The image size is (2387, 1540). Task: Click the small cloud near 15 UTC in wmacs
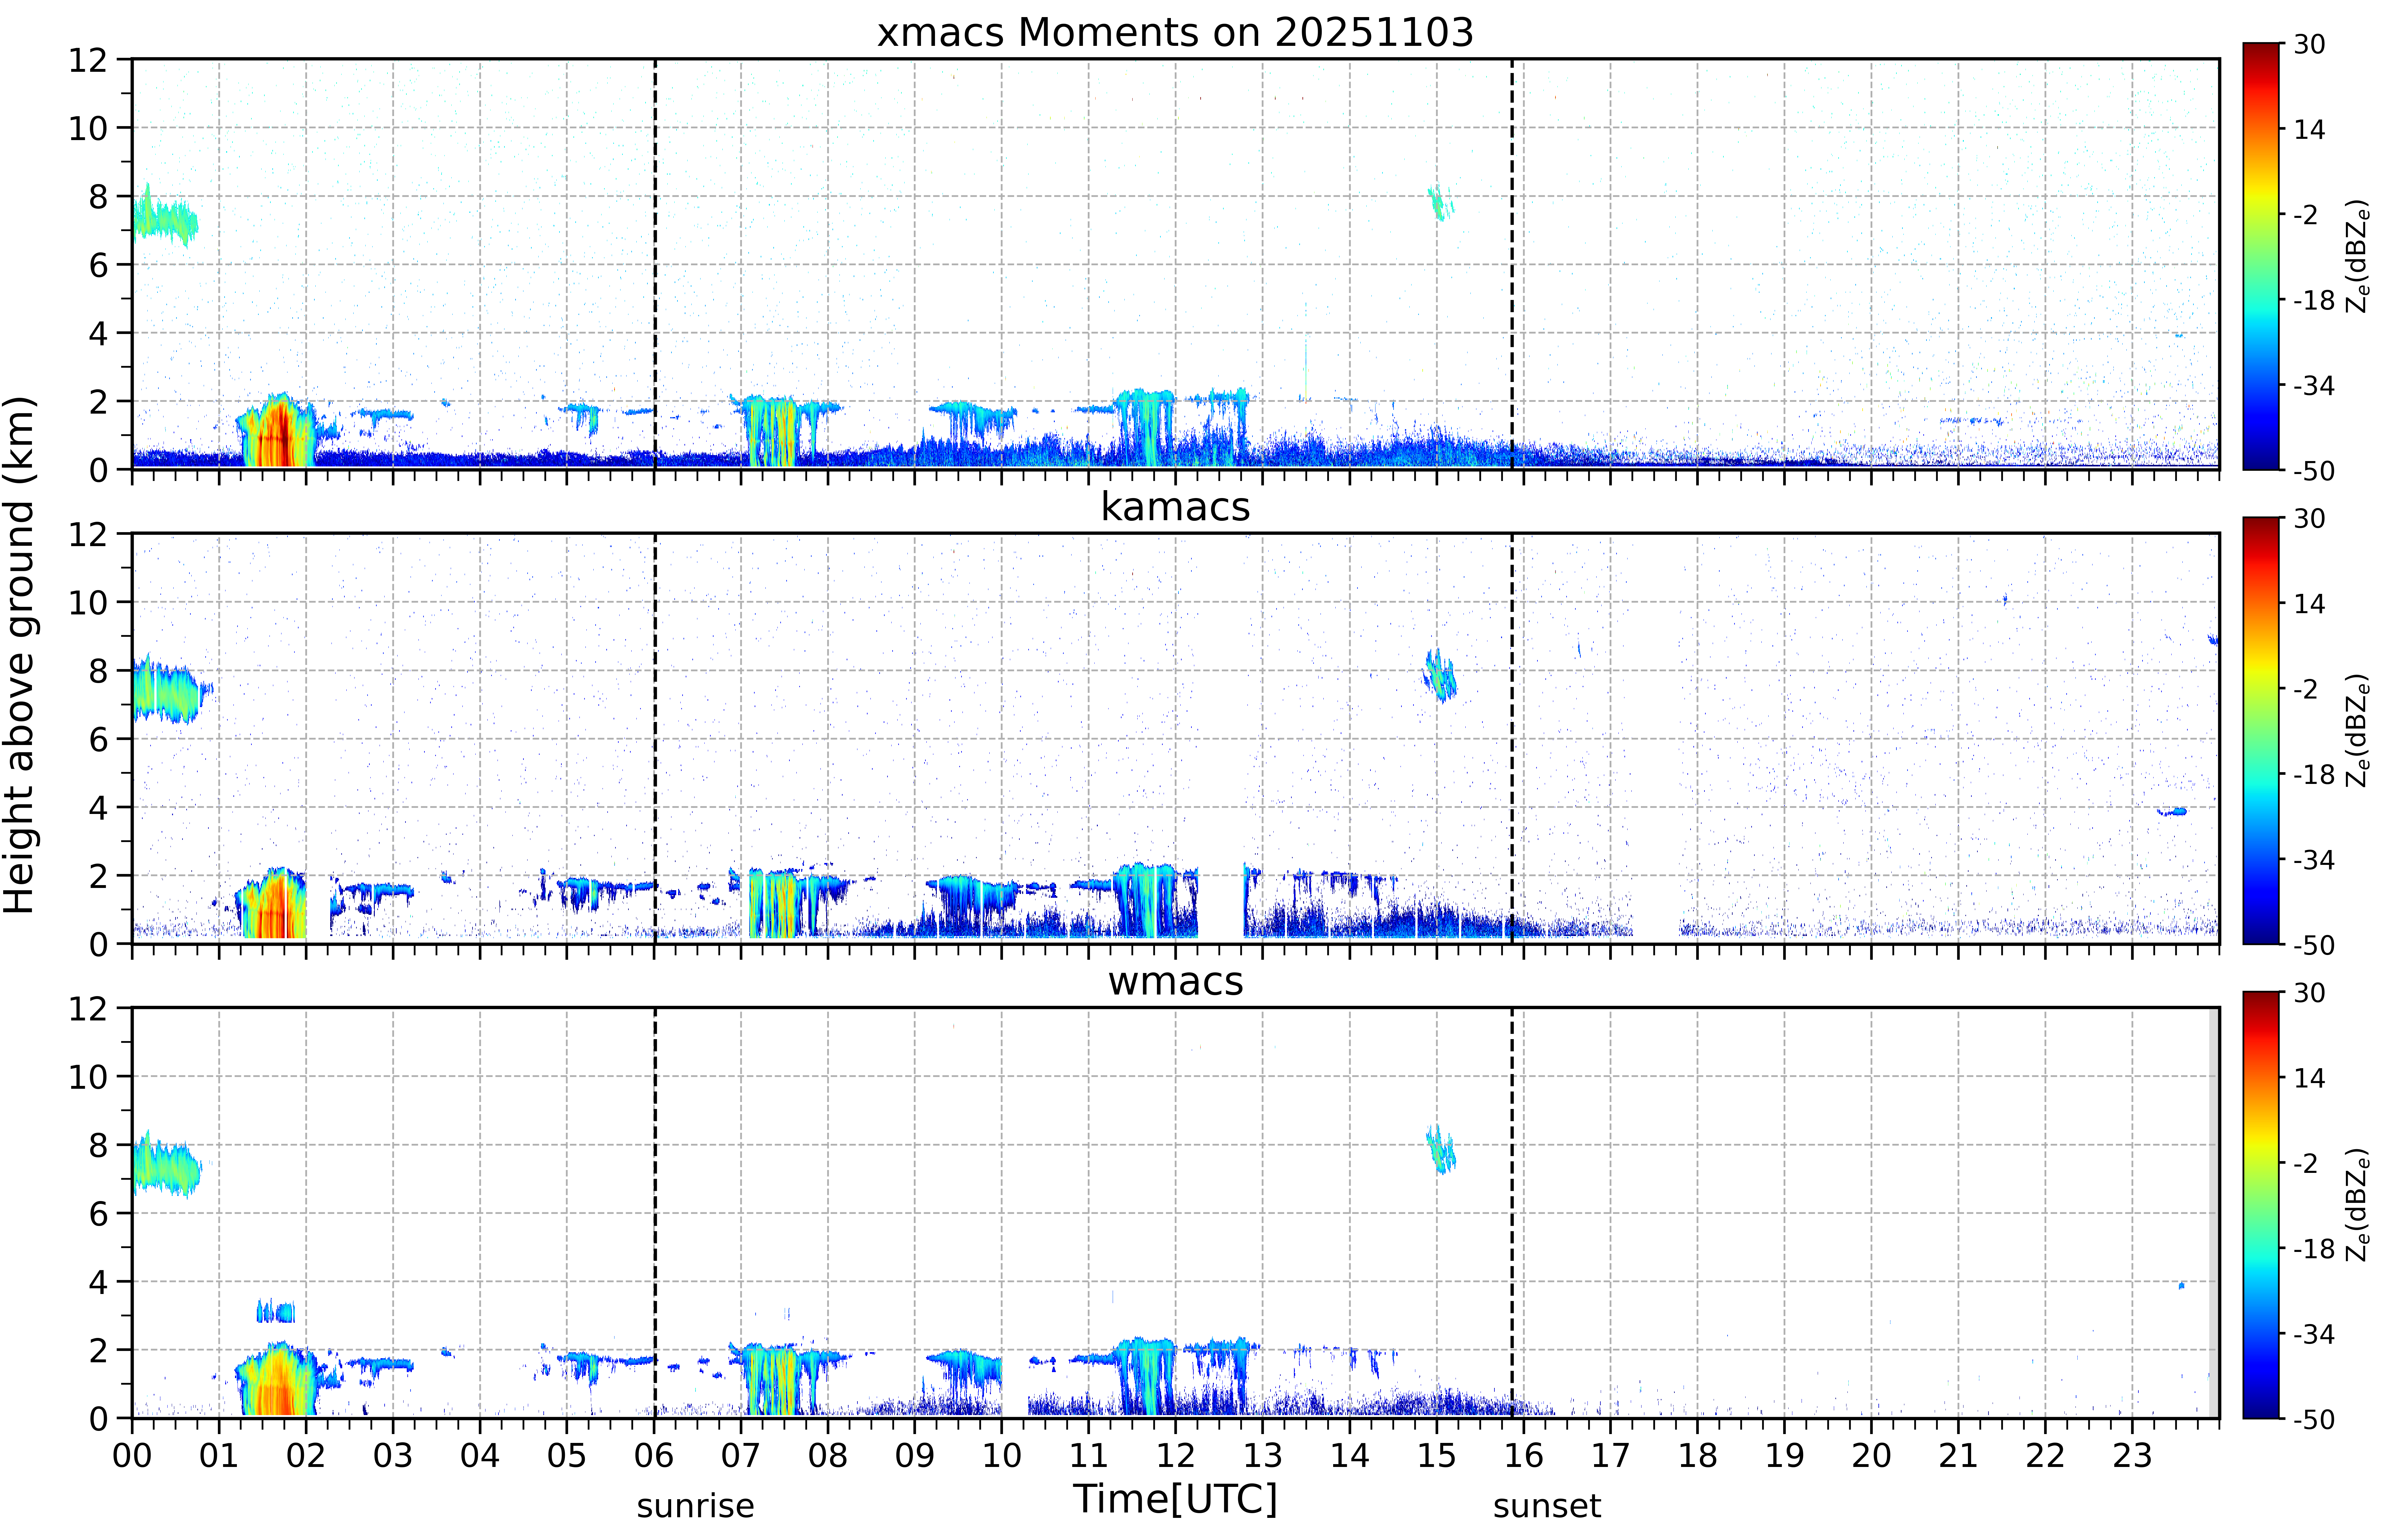[x=1441, y=1149]
